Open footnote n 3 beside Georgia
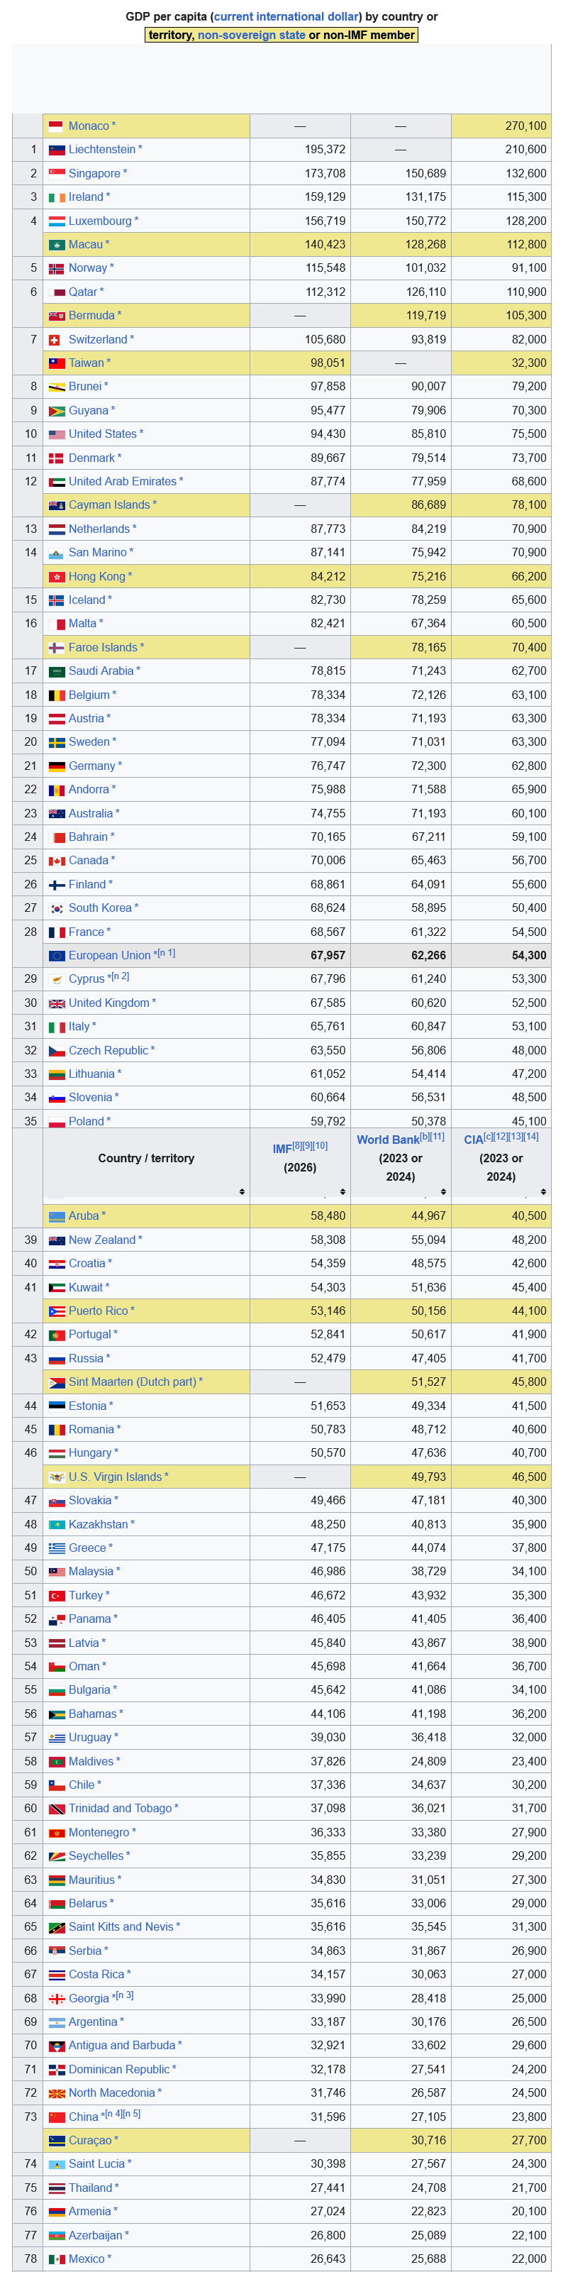The width and height of the screenshot is (568, 2272). click(x=124, y=1996)
